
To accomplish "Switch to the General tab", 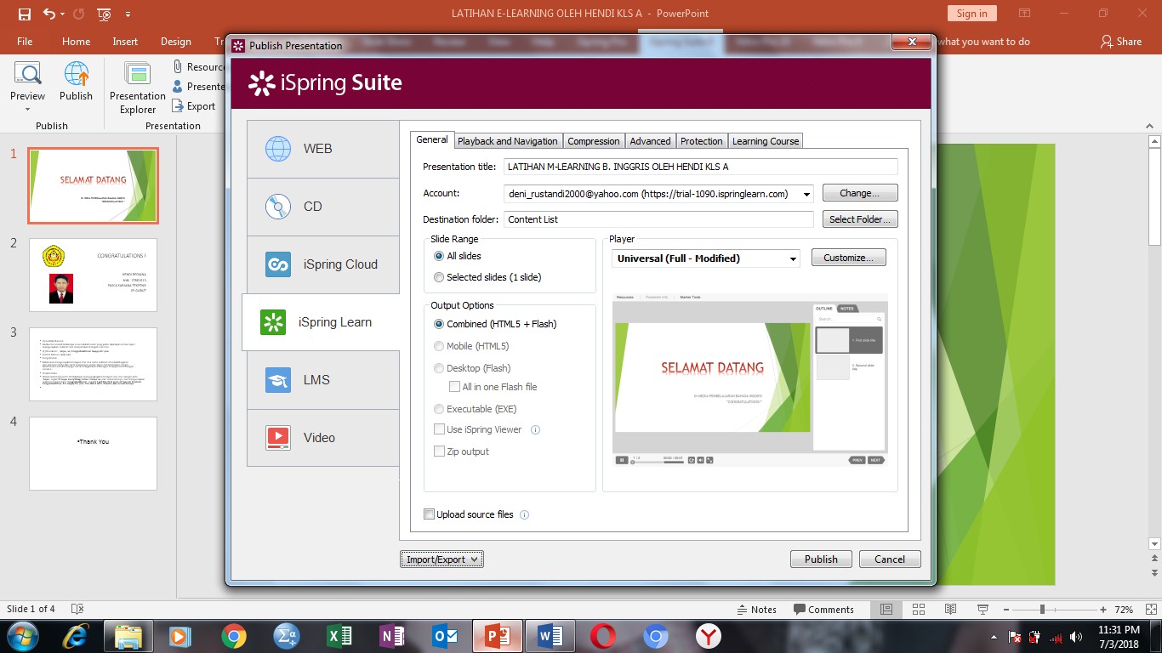I will (x=432, y=139).
